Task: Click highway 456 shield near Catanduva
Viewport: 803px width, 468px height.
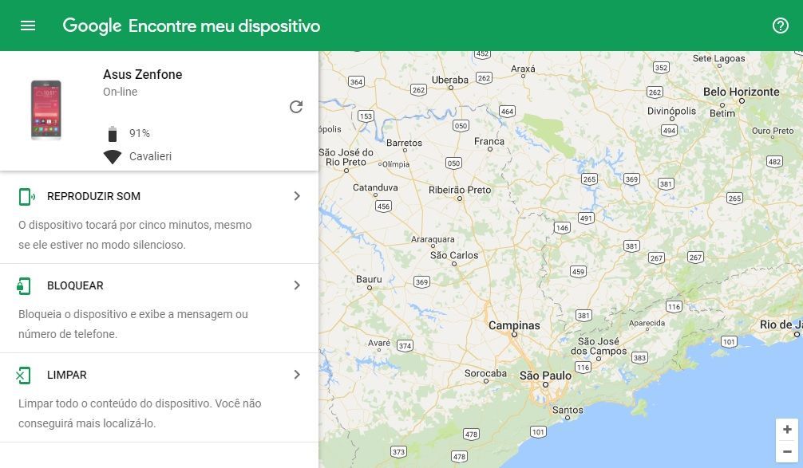Action: point(383,206)
